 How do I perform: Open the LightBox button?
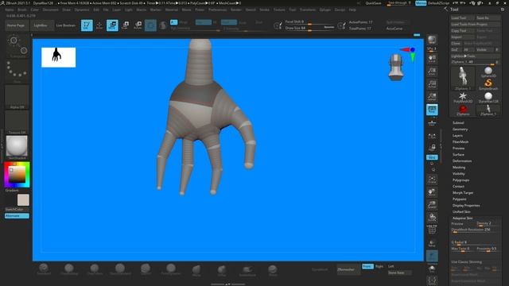coord(41,25)
